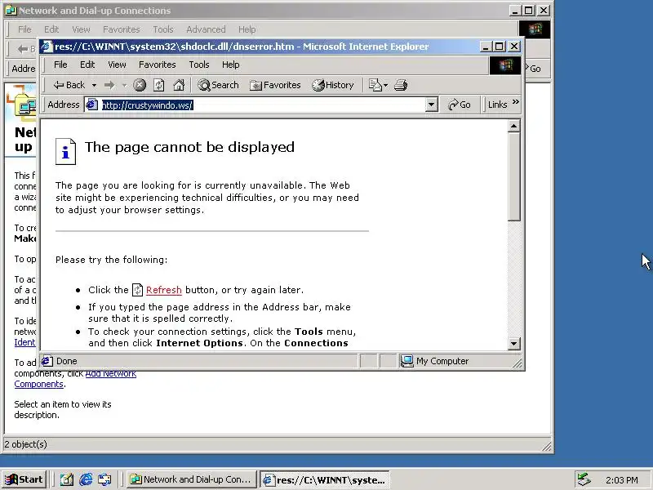Click the res://C:\WINNT taskbar button
The image size is (653, 490).
325,479
